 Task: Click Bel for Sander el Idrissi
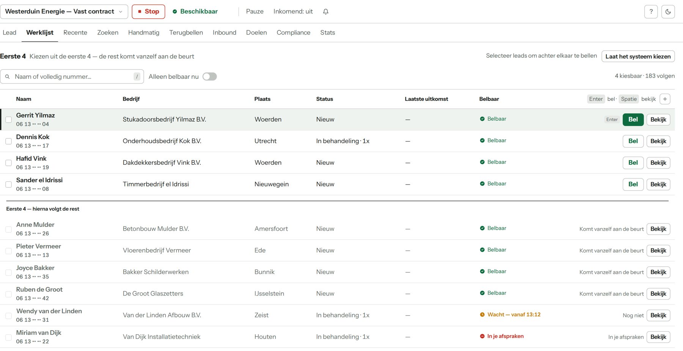click(633, 184)
